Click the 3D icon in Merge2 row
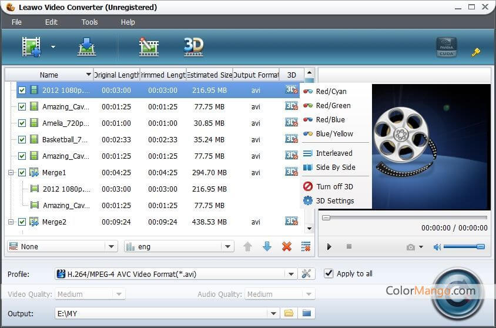 coord(291,221)
